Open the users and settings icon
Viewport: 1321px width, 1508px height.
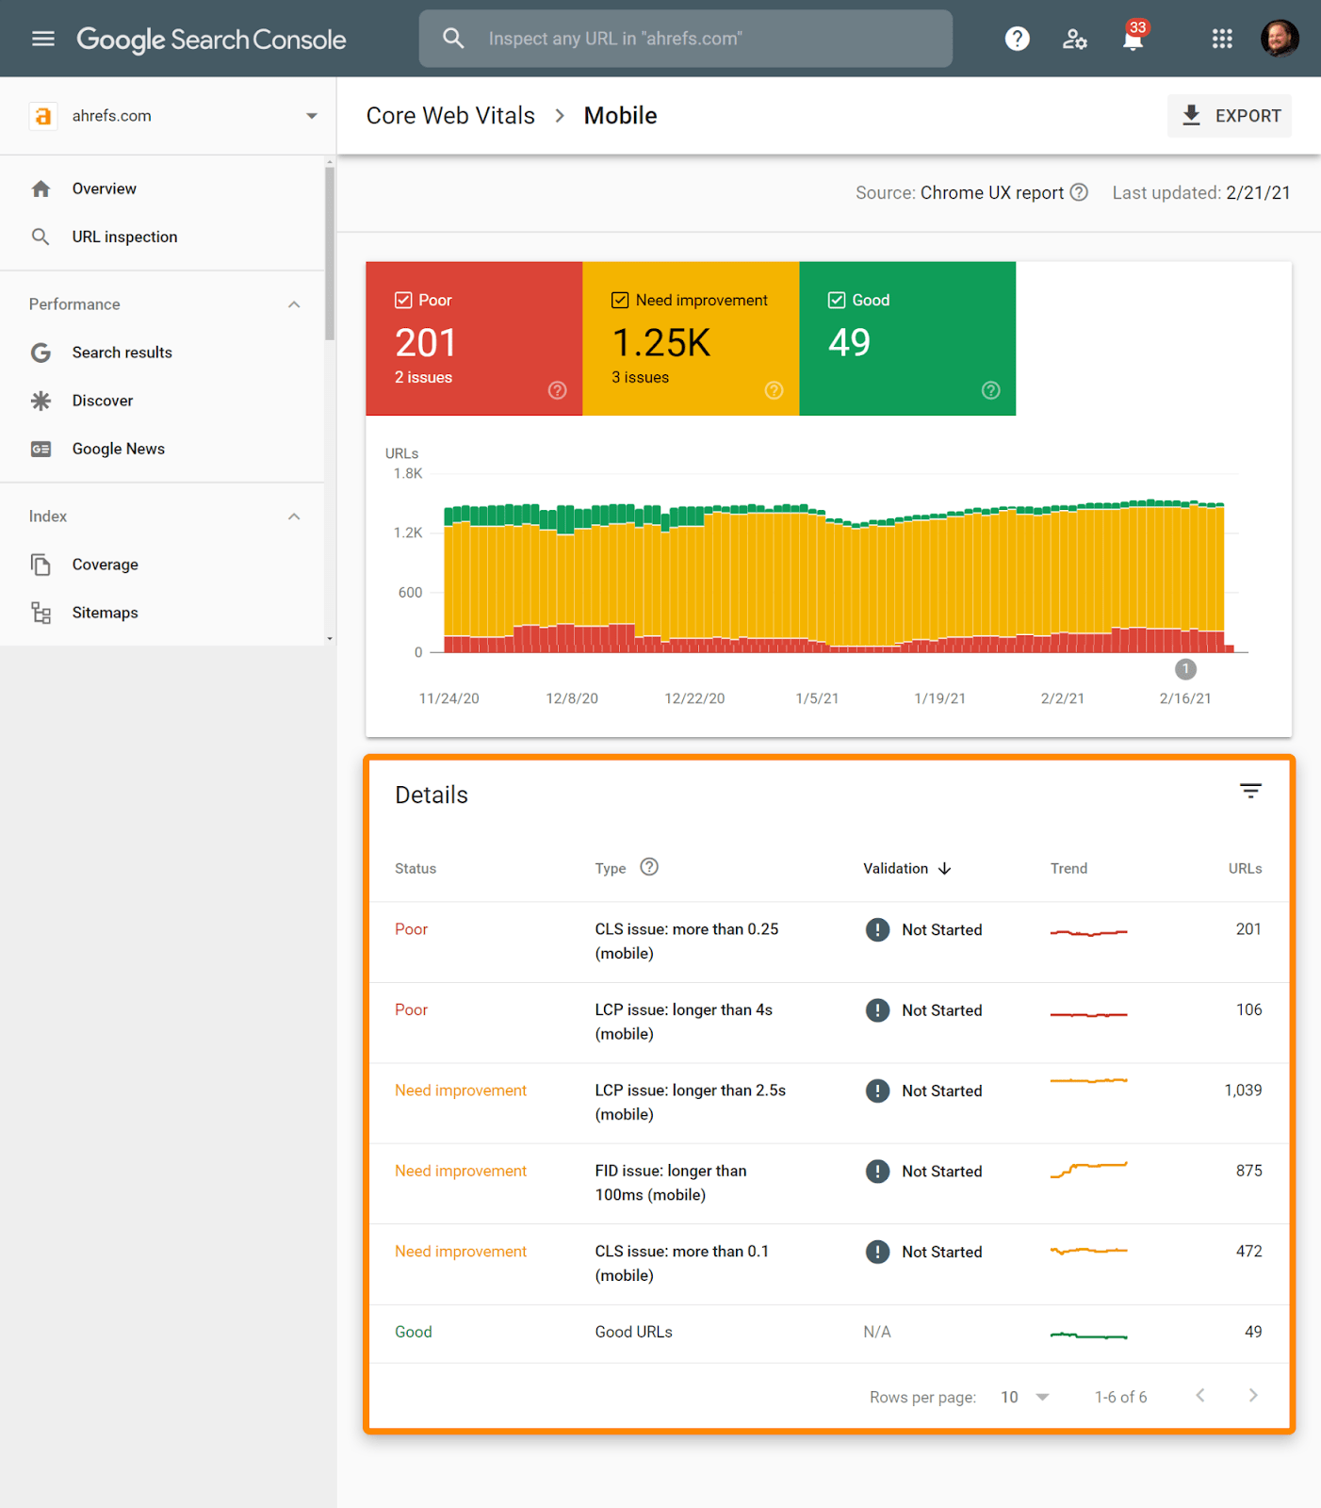coord(1074,39)
